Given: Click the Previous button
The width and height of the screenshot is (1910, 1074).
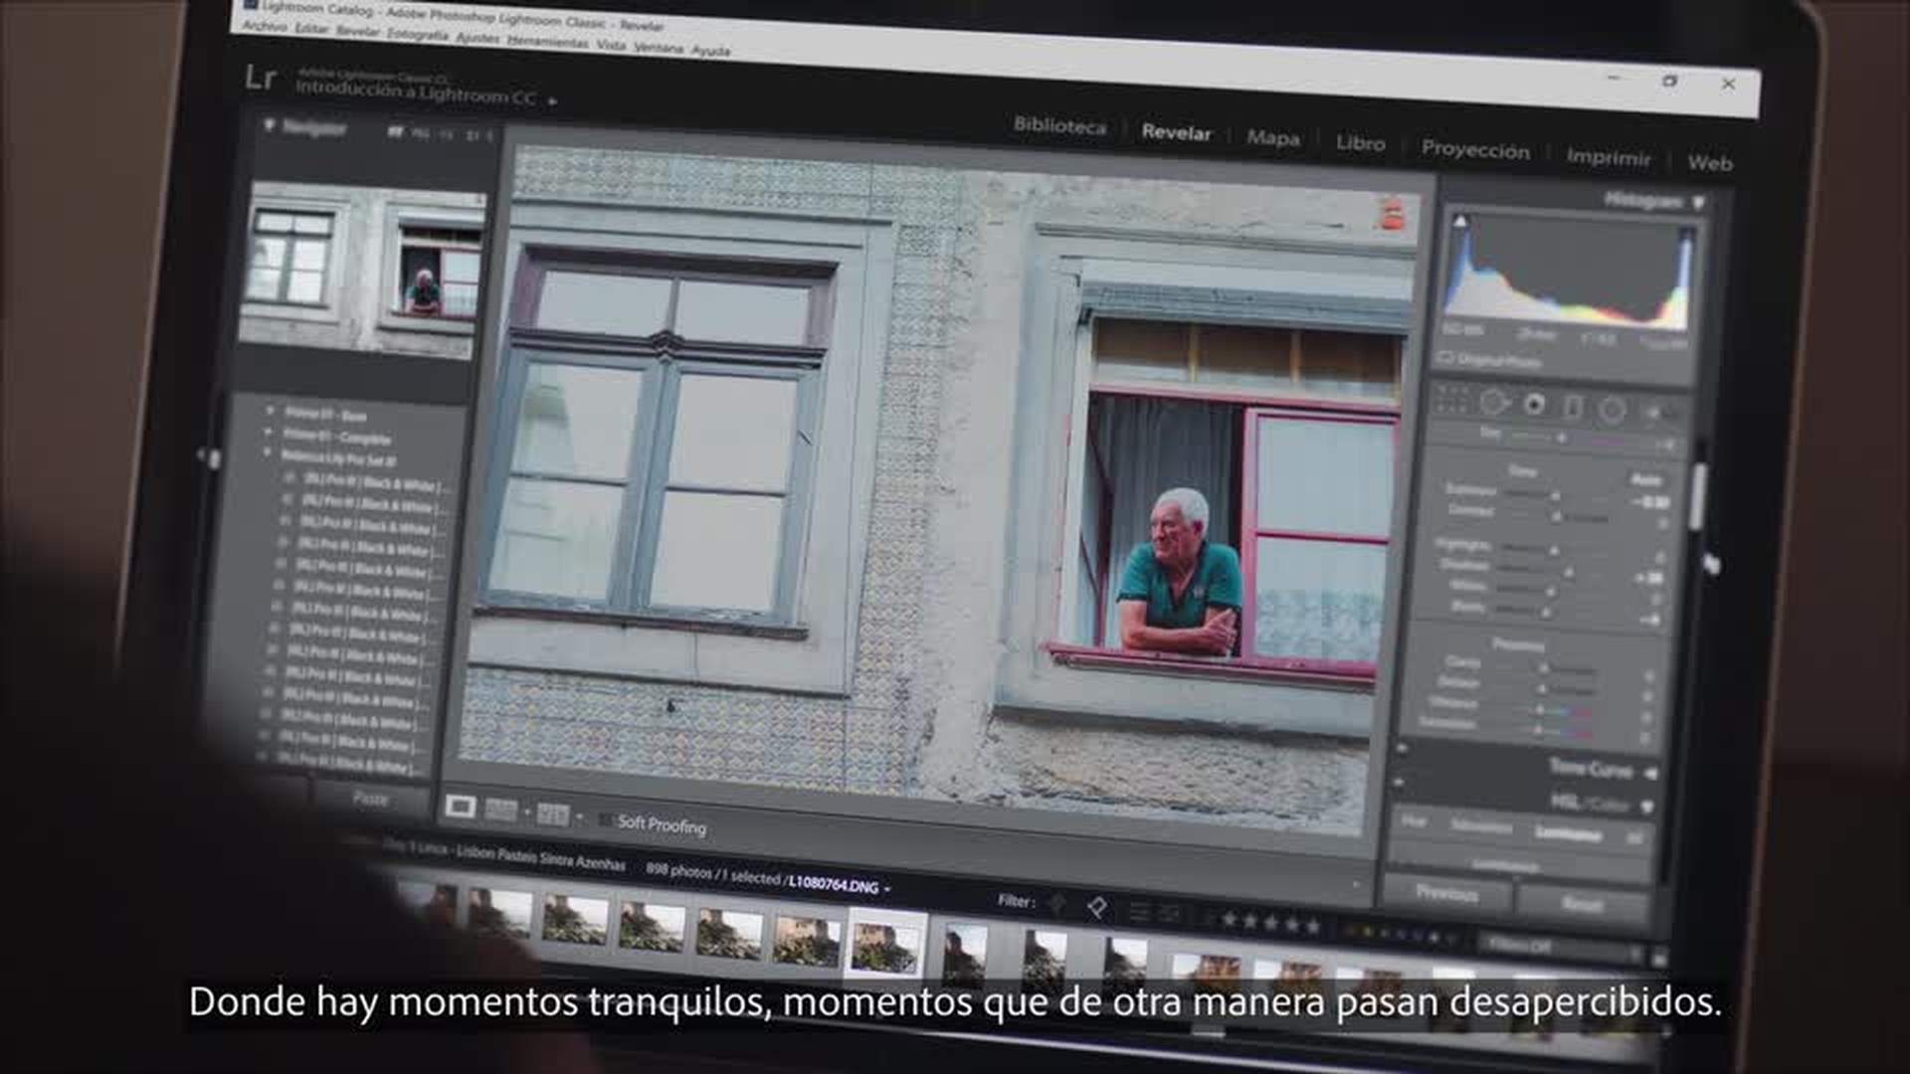Looking at the screenshot, I should coord(1446,893).
